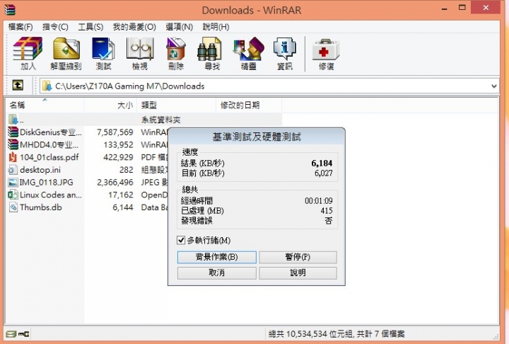
Task: Click the 104_01class.pdf file icon
Action: coord(13,157)
